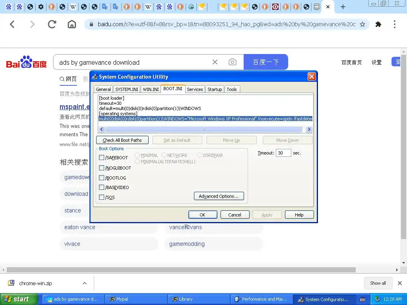Select the 网页 results tab
This screenshot has width=407, height=305.
coord(68,79)
